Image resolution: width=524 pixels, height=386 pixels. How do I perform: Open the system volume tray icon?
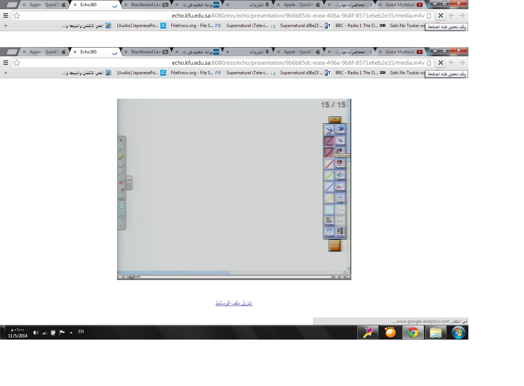35,333
